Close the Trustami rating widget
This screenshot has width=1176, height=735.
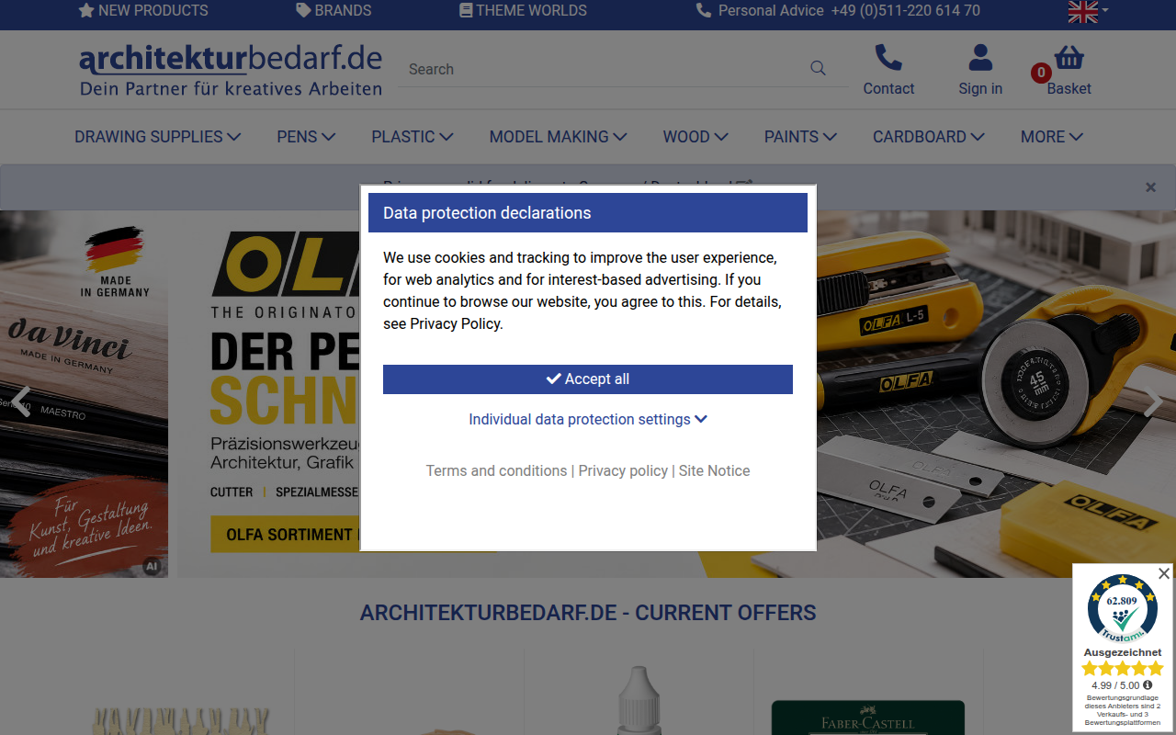[x=1163, y=573]
